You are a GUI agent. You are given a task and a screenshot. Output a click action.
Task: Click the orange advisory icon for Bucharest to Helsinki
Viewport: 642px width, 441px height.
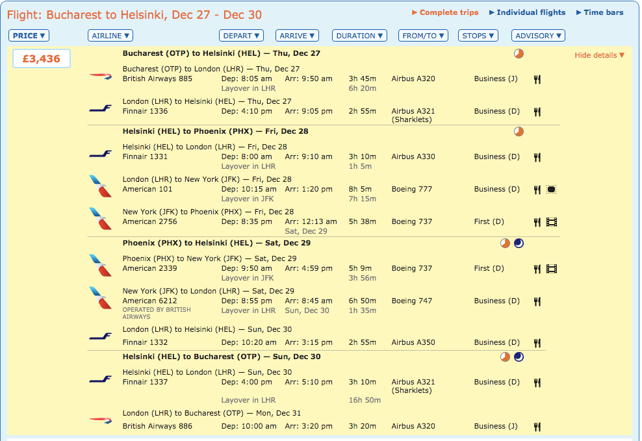point(519,54)
